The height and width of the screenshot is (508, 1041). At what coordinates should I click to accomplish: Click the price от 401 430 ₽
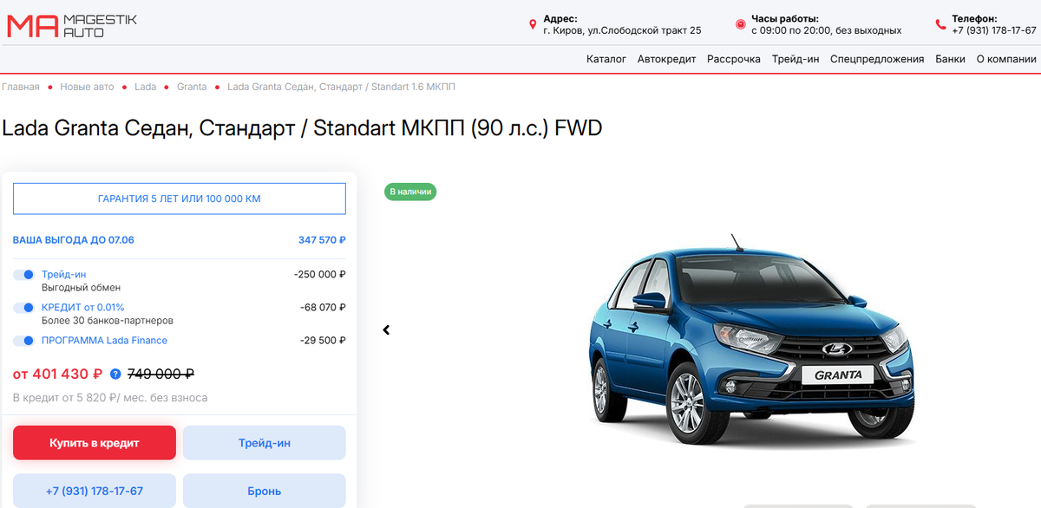click(58, 374)
